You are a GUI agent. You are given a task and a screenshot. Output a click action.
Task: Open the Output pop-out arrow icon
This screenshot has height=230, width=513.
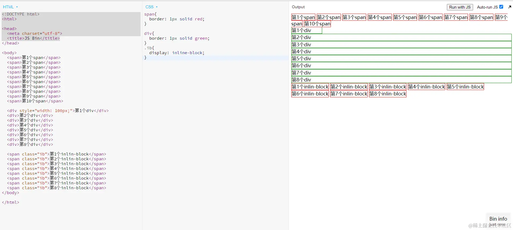(x=510, y=7)
